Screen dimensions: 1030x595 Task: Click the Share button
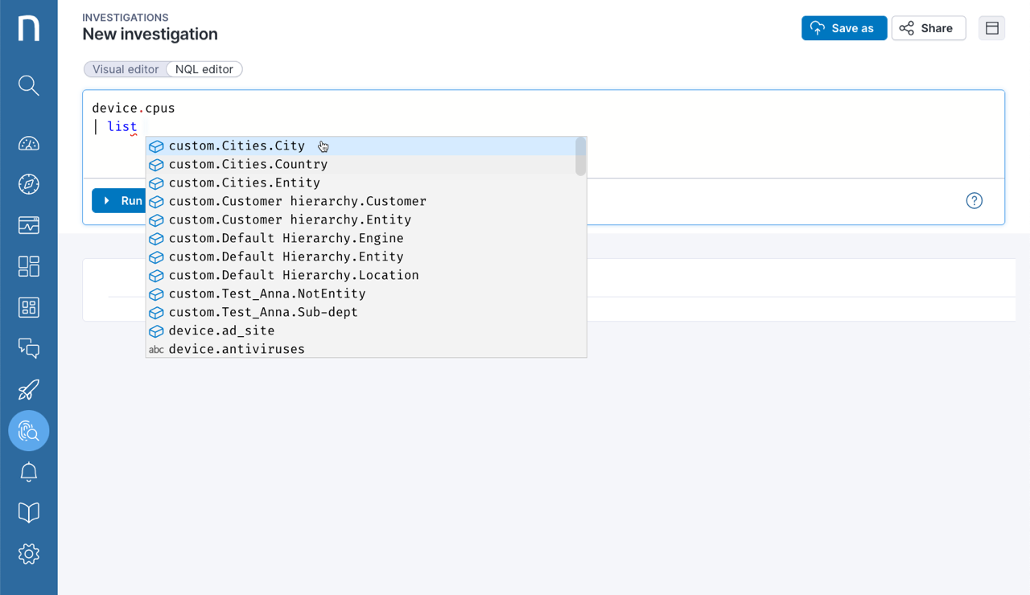pos(929,28)
